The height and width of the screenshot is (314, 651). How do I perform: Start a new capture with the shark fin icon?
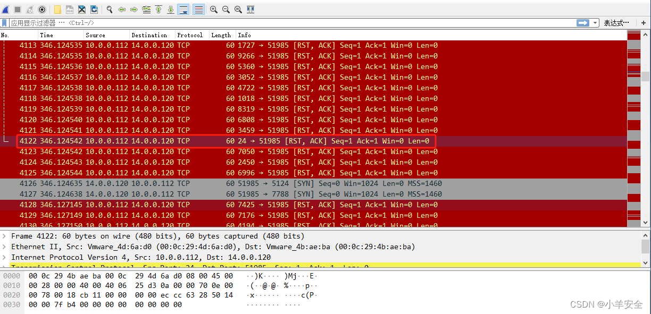pyautogui.click(x=6, y=9)
